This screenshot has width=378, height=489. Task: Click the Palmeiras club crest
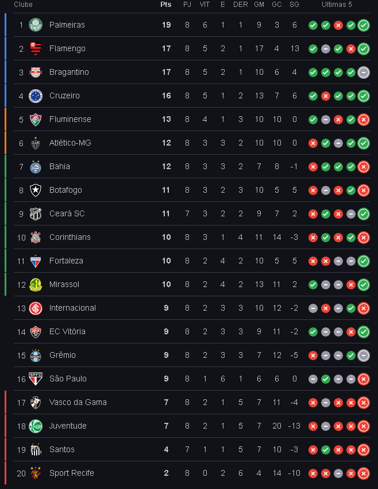[36, 25]
